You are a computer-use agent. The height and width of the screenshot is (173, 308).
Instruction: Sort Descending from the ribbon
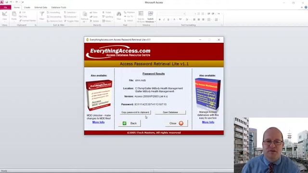tap(54, 17)
